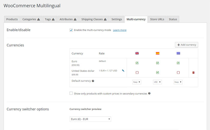Delete the United States dollar currency
The width and height of the screenshot is (210, 130).
pos(193,72)
